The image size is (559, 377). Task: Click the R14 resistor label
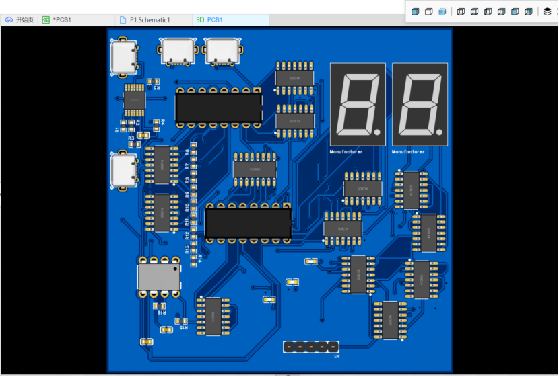pos(199,259)
